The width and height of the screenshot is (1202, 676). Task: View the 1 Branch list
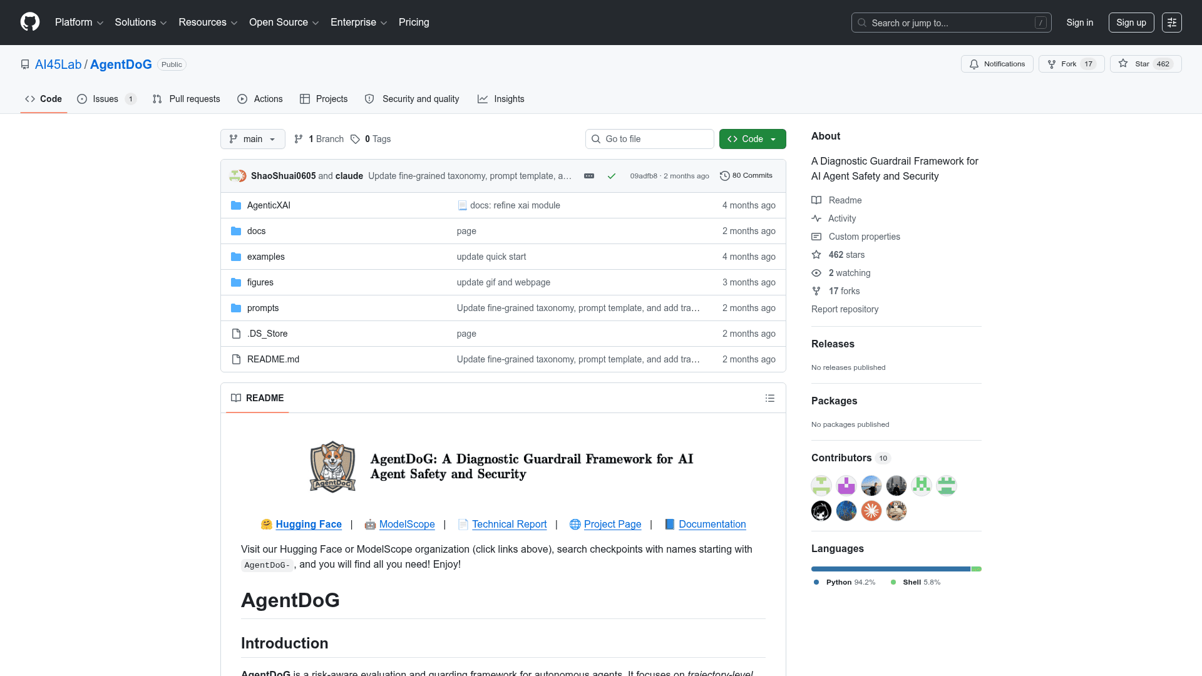[319, 139]
